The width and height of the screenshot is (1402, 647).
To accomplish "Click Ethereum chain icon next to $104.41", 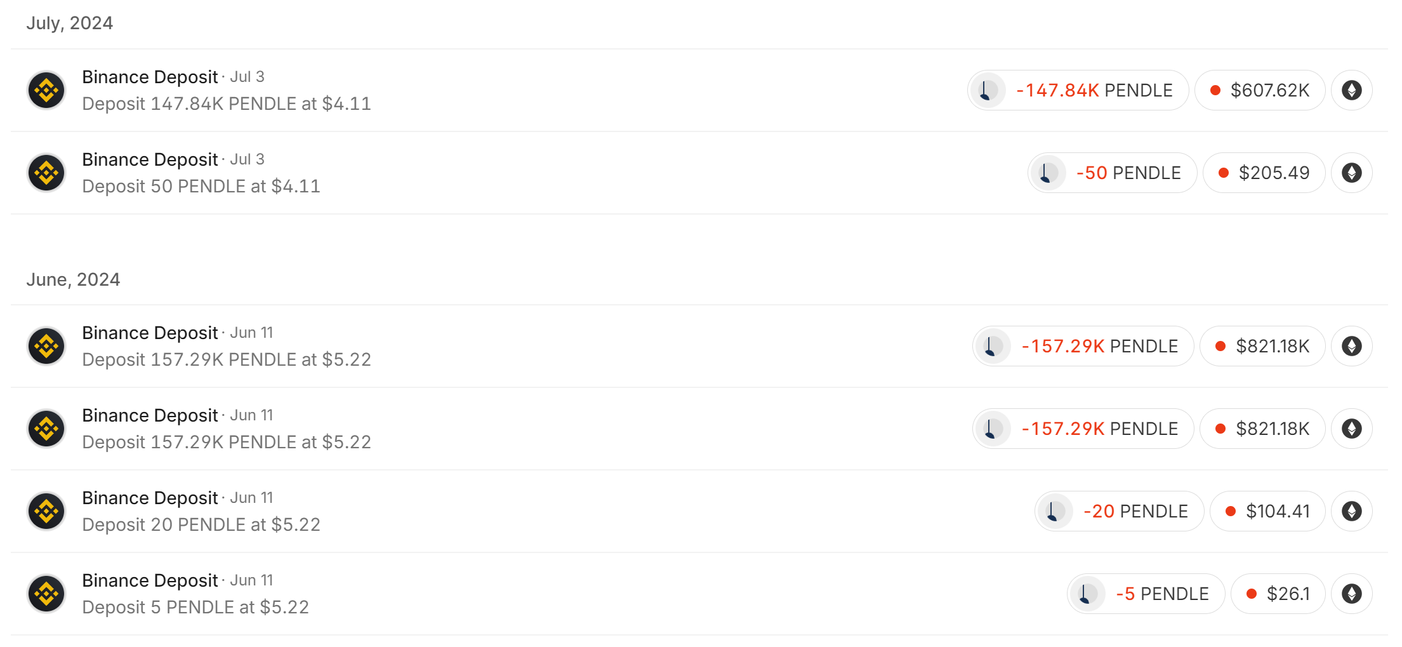I will (x=1351, y=511).
